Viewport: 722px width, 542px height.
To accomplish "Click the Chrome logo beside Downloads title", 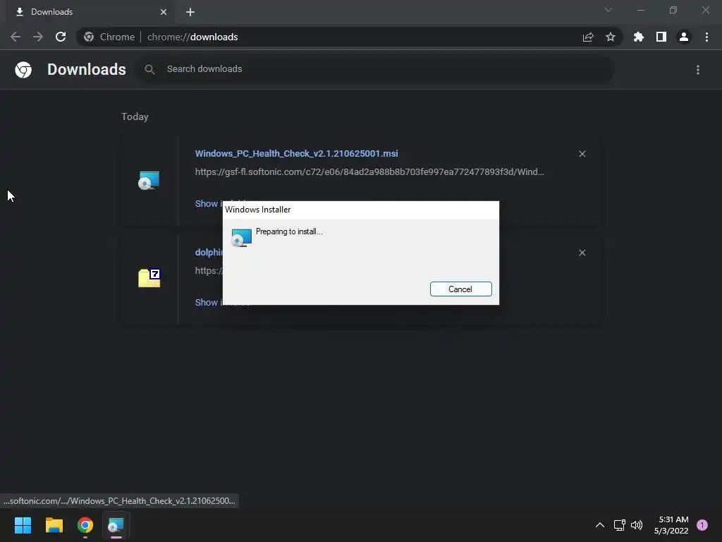I will coord(23,70).
